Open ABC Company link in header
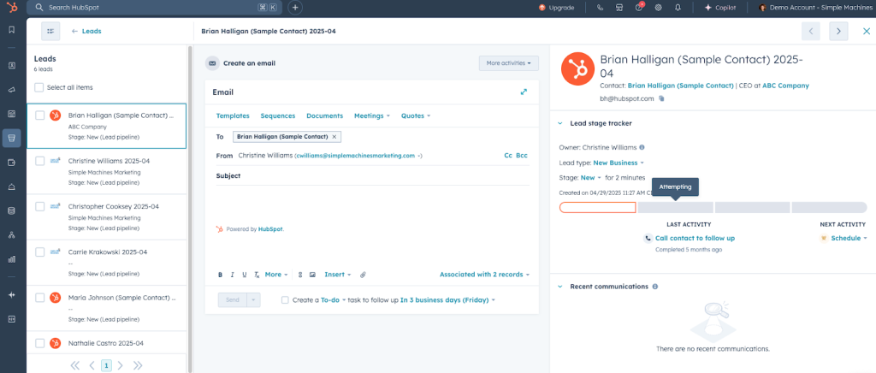 (785, 86)
